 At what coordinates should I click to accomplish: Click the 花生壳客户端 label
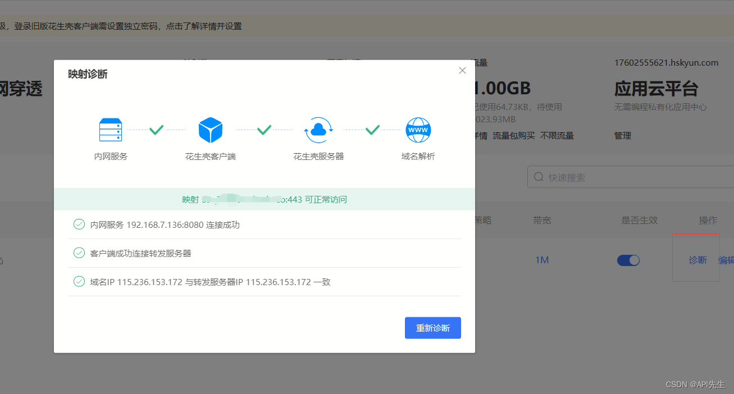coord(211,157)
